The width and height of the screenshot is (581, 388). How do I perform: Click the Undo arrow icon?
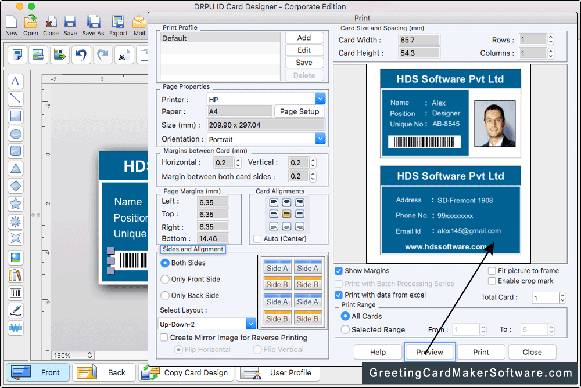(x=81, y=55)
